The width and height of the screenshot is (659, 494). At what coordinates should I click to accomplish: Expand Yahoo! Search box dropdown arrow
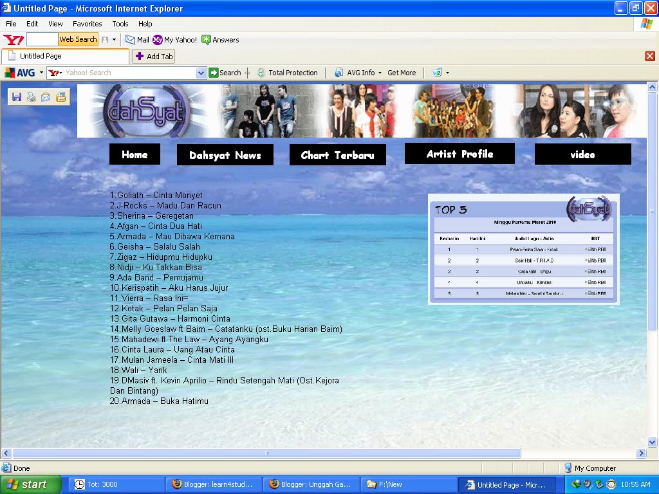pyautogui.click(x=201, y=73)
